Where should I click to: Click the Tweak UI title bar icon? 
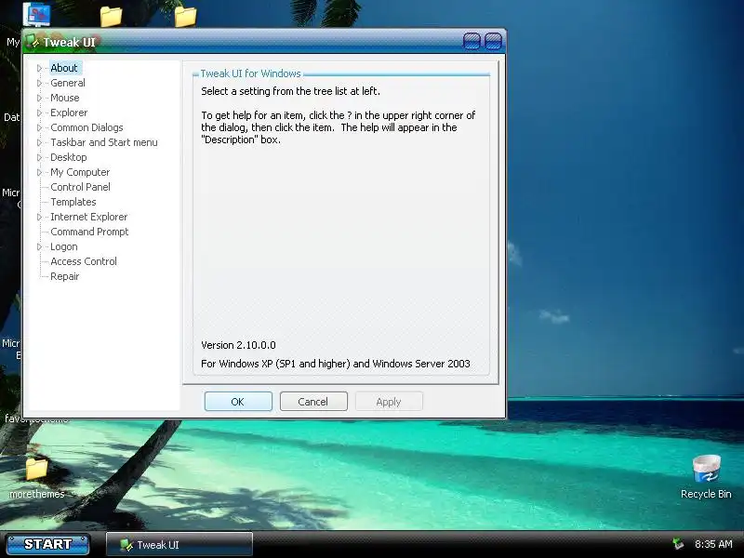[33, 42]
